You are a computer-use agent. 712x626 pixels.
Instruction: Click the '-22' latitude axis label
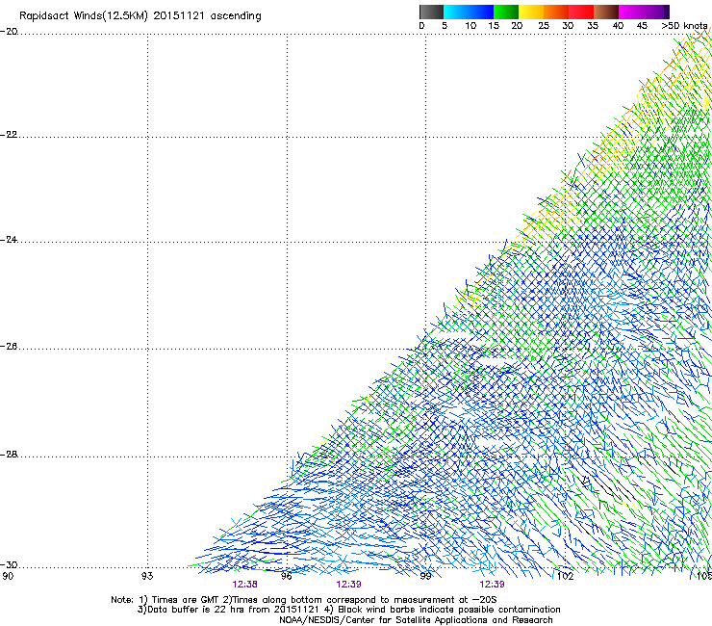coord(9,135)
